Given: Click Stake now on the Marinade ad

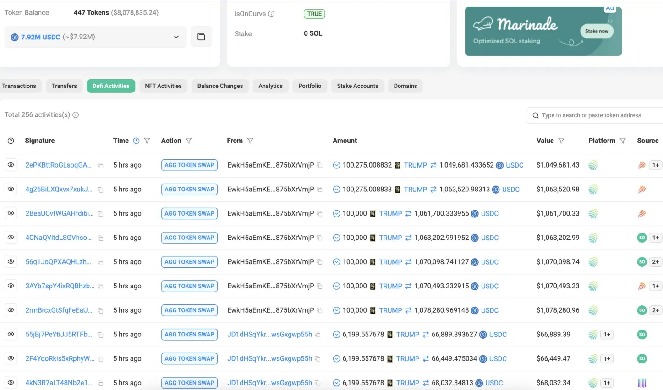Looking at the screenshot, I should (597, 31).
